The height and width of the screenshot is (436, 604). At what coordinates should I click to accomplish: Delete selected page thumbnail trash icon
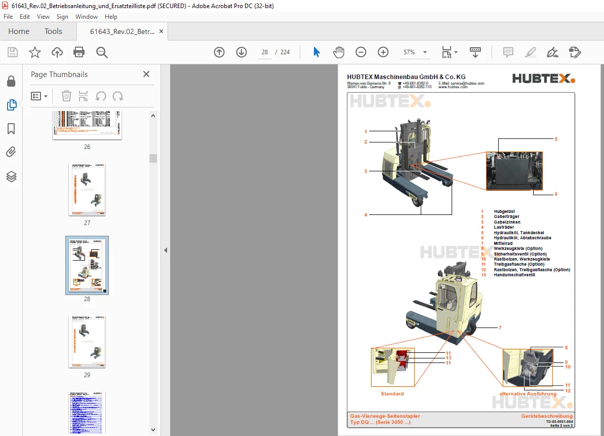coord(66,96)
